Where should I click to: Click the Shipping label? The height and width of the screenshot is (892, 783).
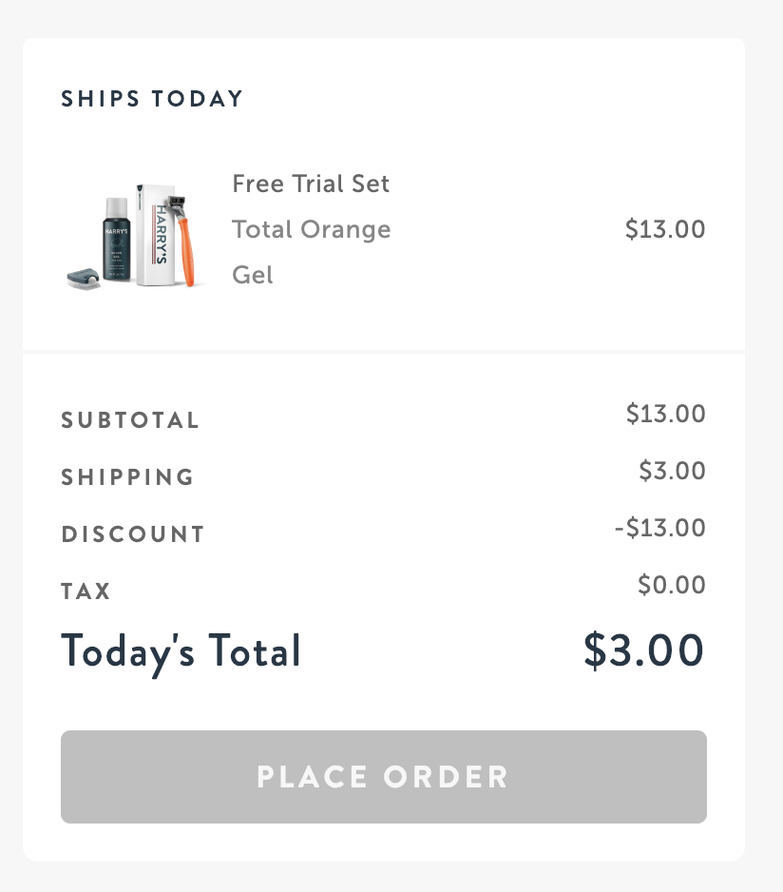point(127,477)
